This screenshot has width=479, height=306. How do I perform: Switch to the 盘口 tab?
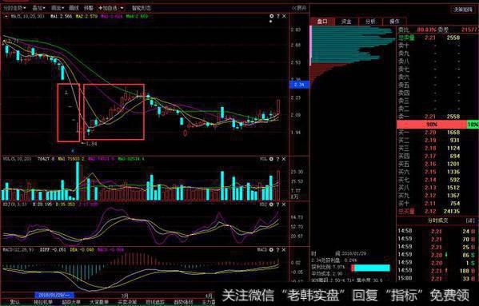322,22
